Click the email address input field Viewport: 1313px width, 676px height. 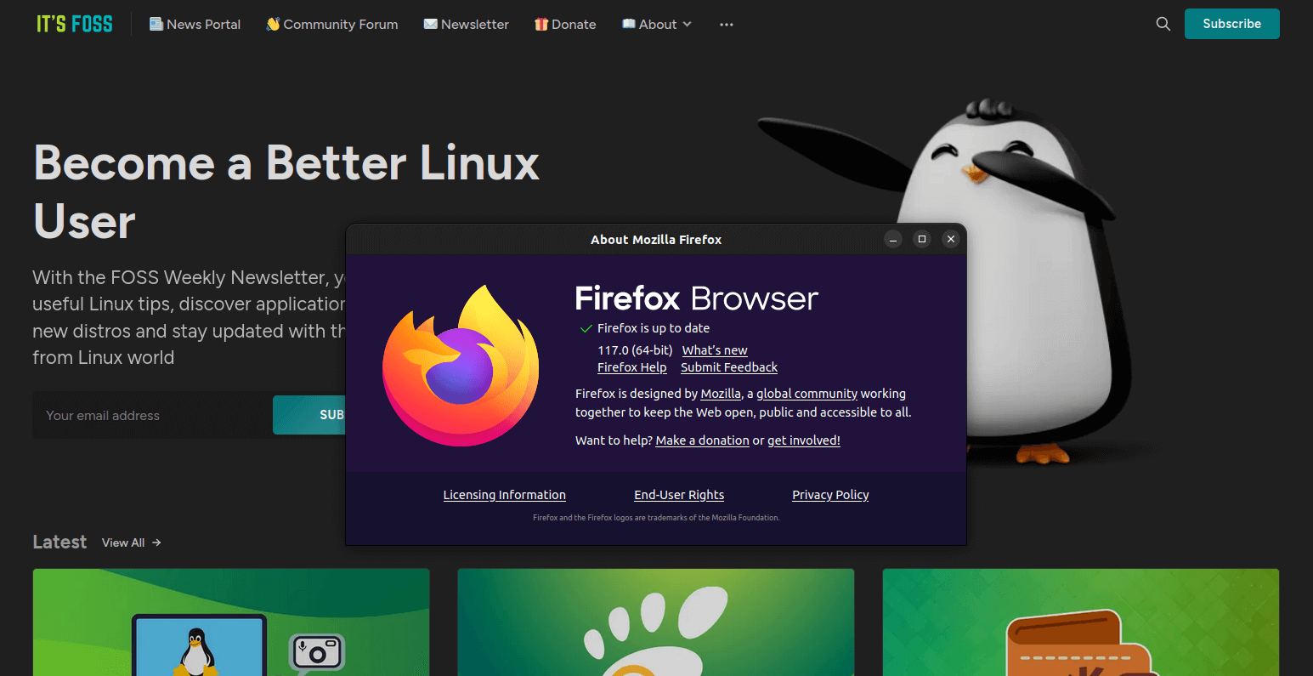(x=151, y=415)
